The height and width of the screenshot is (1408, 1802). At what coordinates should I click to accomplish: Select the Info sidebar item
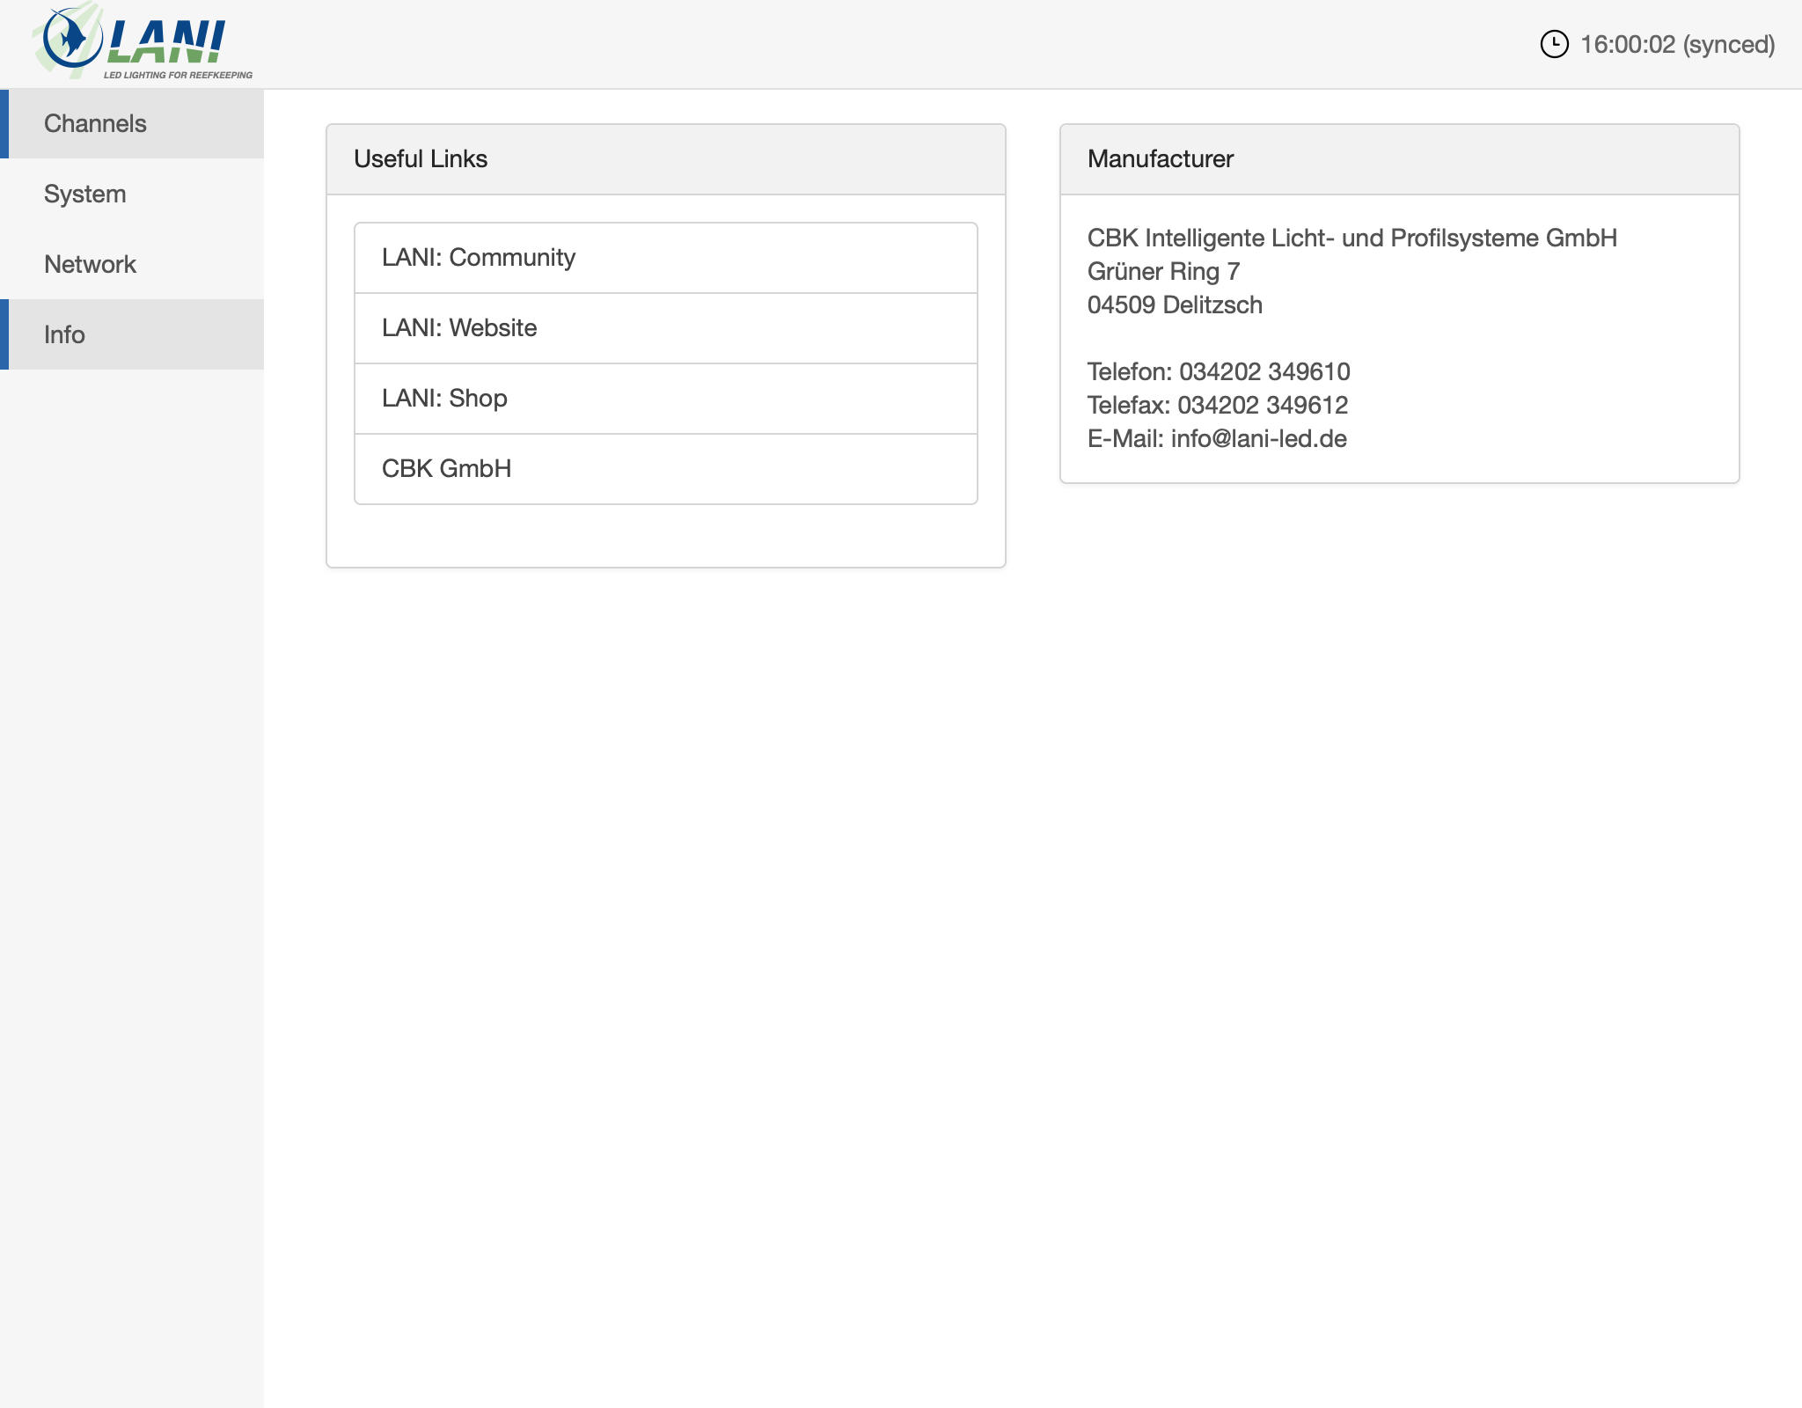[x=64, y=334]
